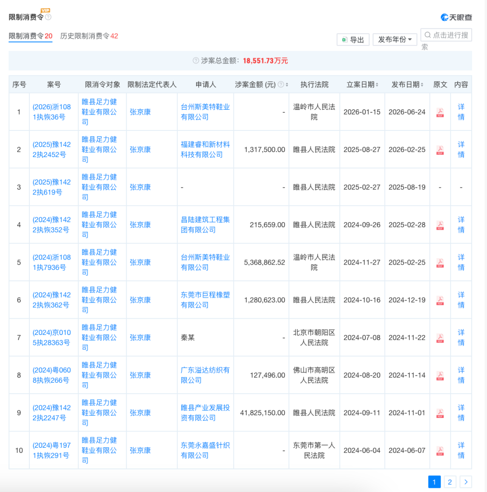Viewport: 487px width, 492px height.
Task: Open PDF original for case 执2247号
Action: [440, 413]
